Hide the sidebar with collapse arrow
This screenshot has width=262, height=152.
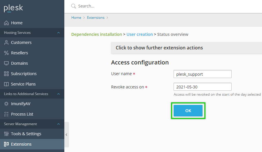coord(66,135)
